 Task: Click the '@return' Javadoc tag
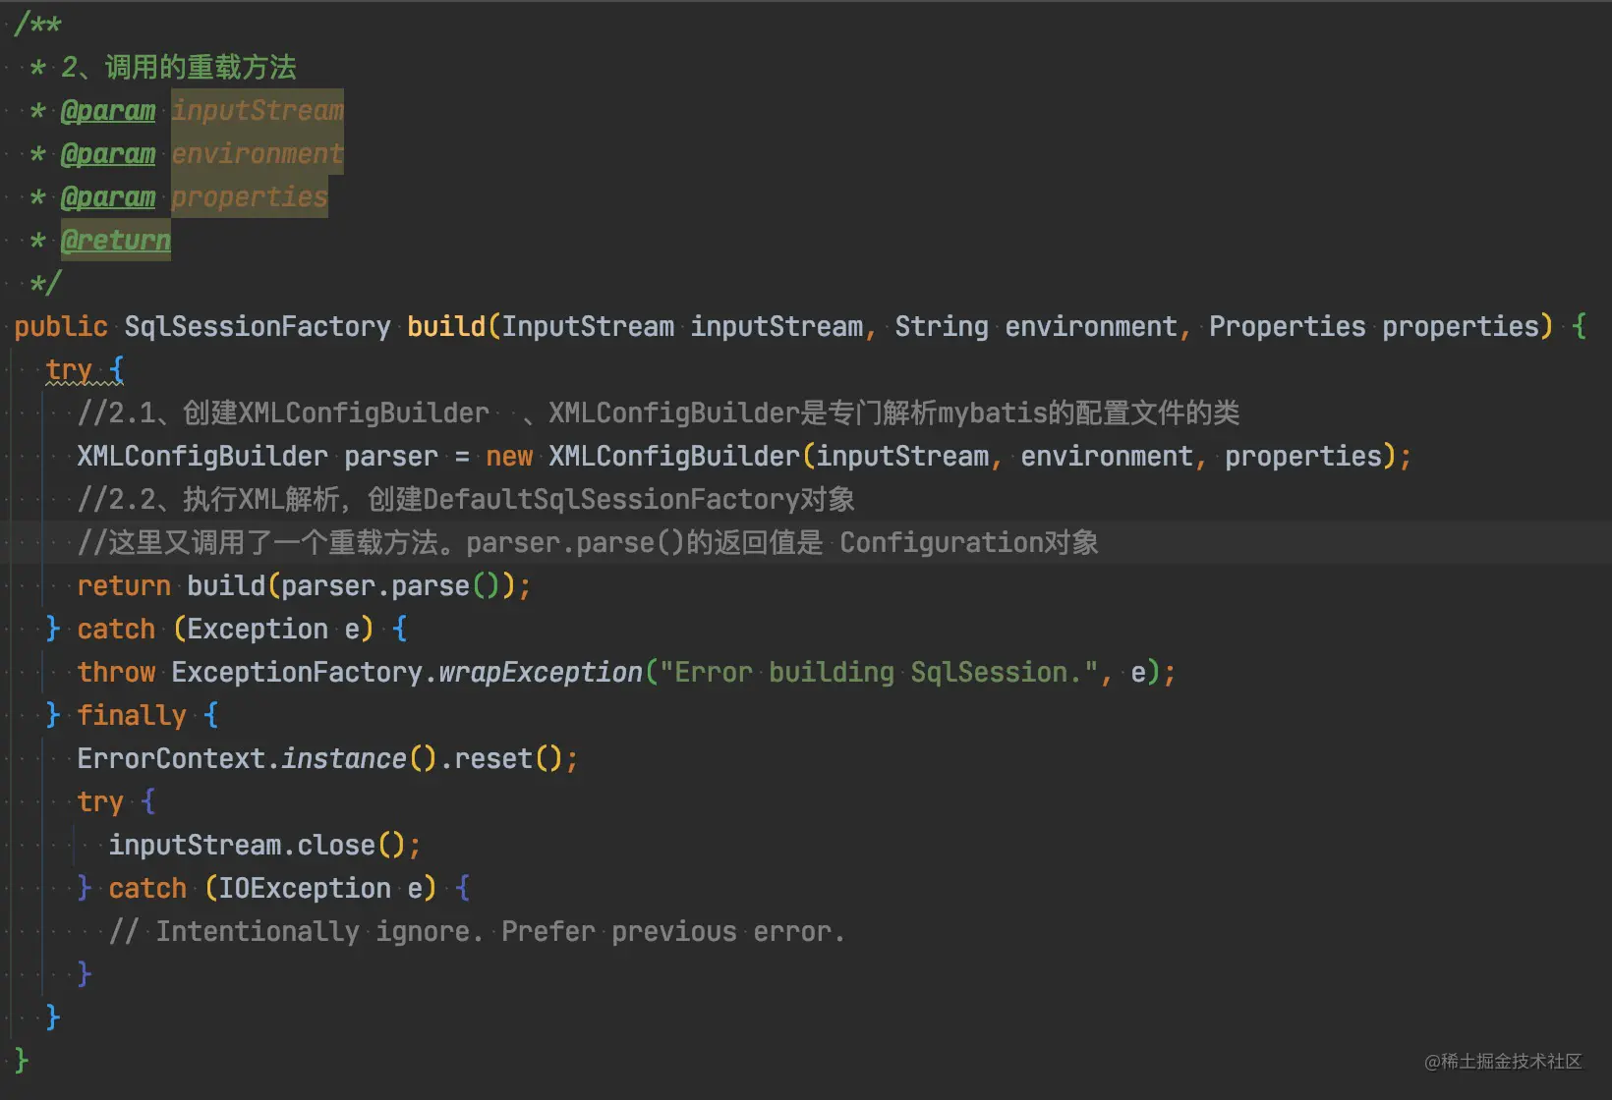[x=116, y=241]
